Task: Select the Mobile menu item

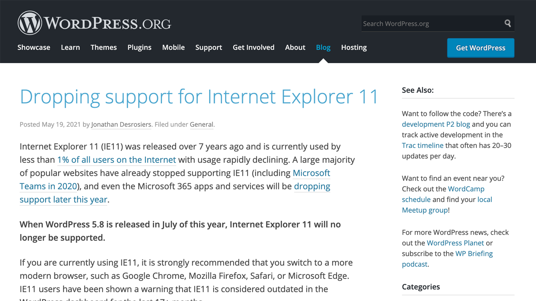Action: coord(173,47)
